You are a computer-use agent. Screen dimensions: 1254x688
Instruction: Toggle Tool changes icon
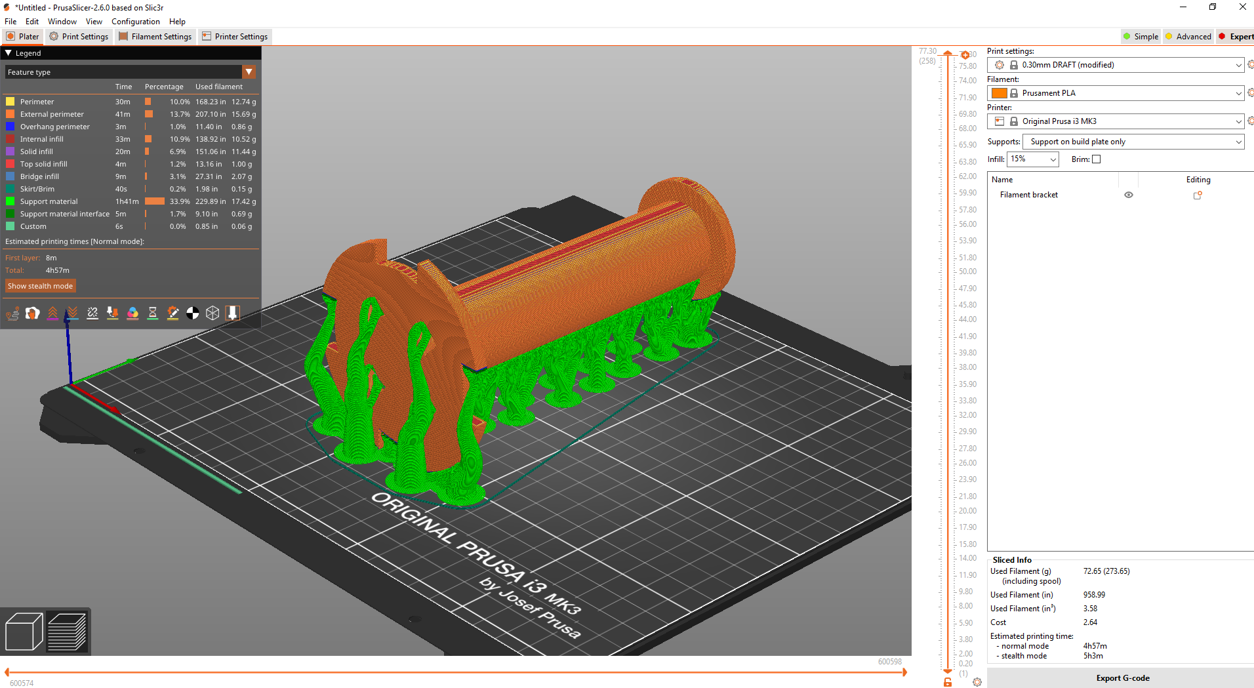(113, 314)
